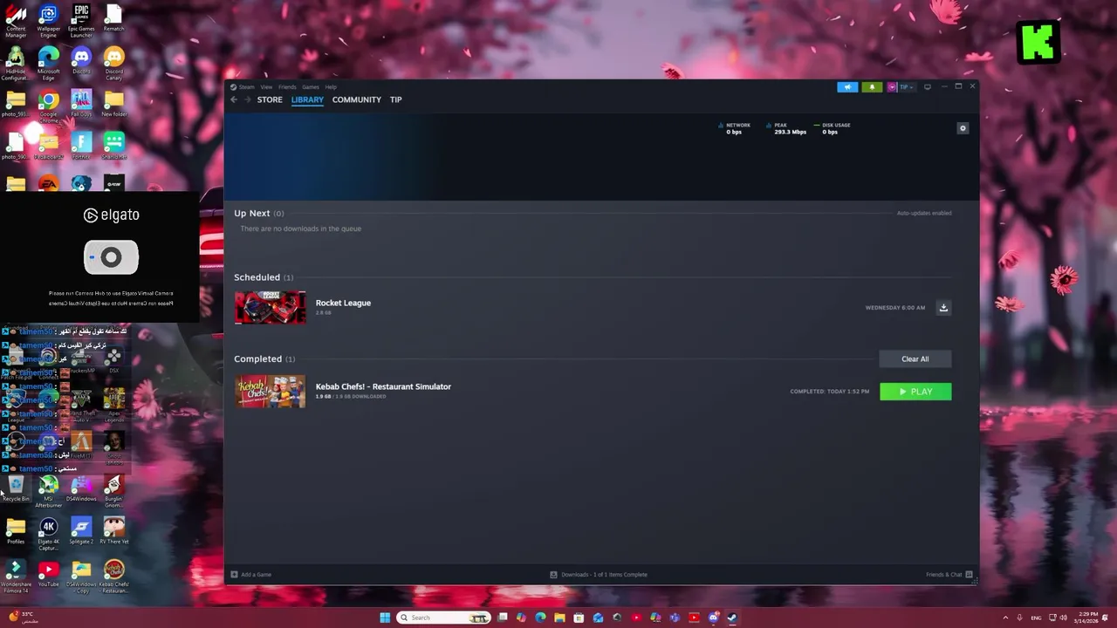Click the Downloads status at bottom
This screenshot has width=1117, height=628.
(599, 575)
